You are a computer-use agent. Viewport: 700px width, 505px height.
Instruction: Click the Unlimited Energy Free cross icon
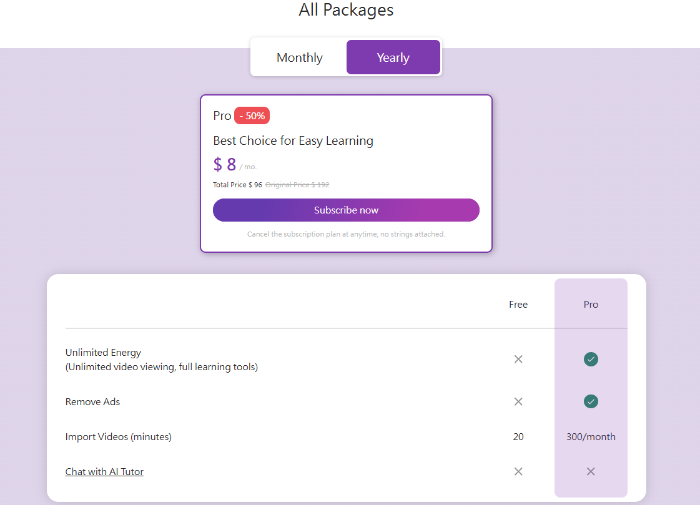pyautogui.click(x=518, y=359)
